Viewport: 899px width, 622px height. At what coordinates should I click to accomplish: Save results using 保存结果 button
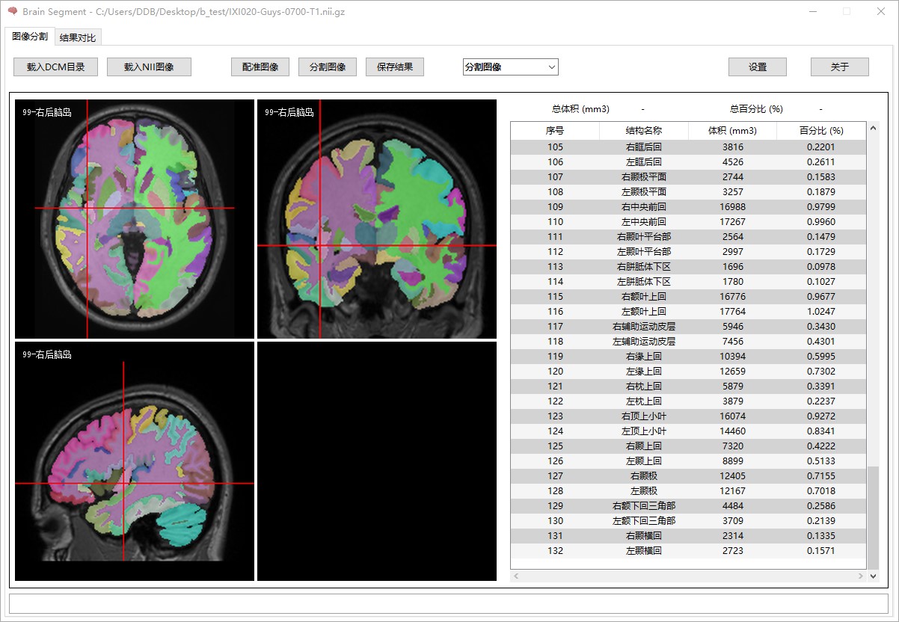click(x=395, y=67)
